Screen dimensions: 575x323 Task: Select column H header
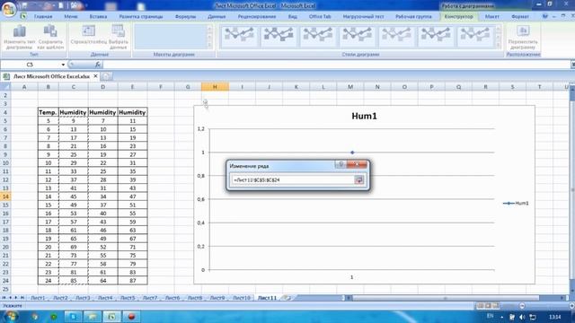point(215,87)
